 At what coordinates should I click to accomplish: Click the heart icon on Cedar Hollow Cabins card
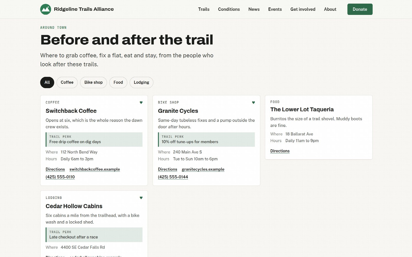pyautogui.click(x=141, y=198)
